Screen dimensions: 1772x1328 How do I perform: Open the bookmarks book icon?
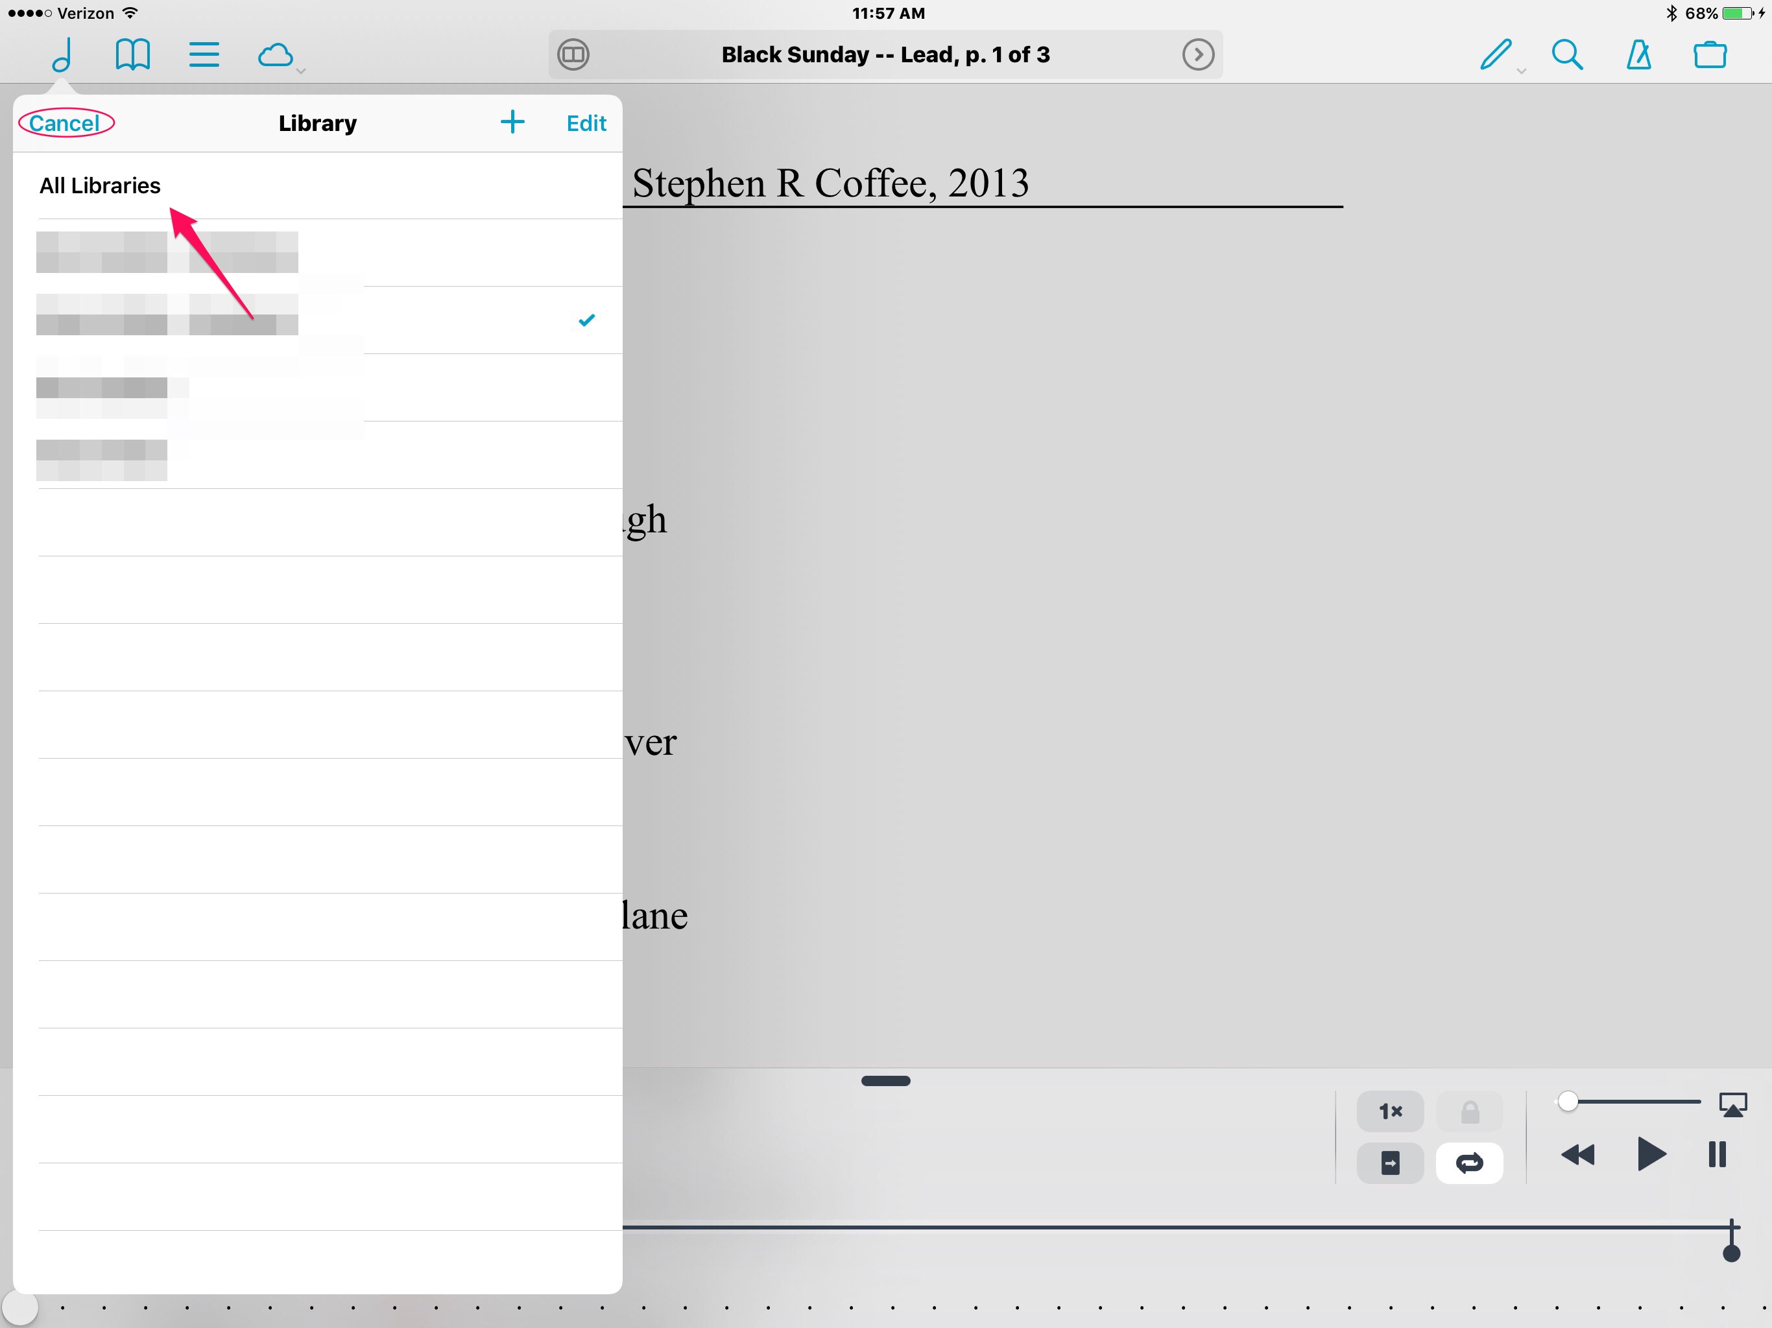(132, 54)
